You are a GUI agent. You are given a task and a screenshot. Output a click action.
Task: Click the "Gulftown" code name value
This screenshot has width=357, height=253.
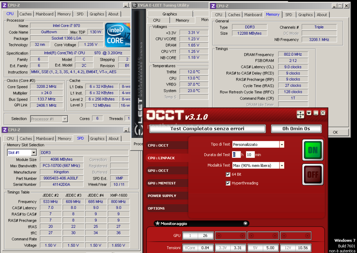click(x=49, y=32)
